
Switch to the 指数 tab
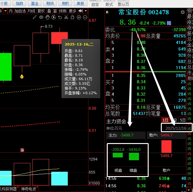pos(19,3)
